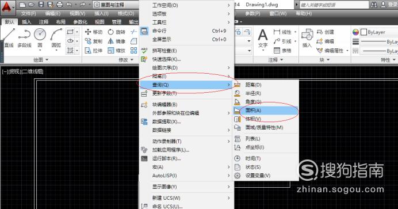Click the Open file folder icon

[32, 5]
